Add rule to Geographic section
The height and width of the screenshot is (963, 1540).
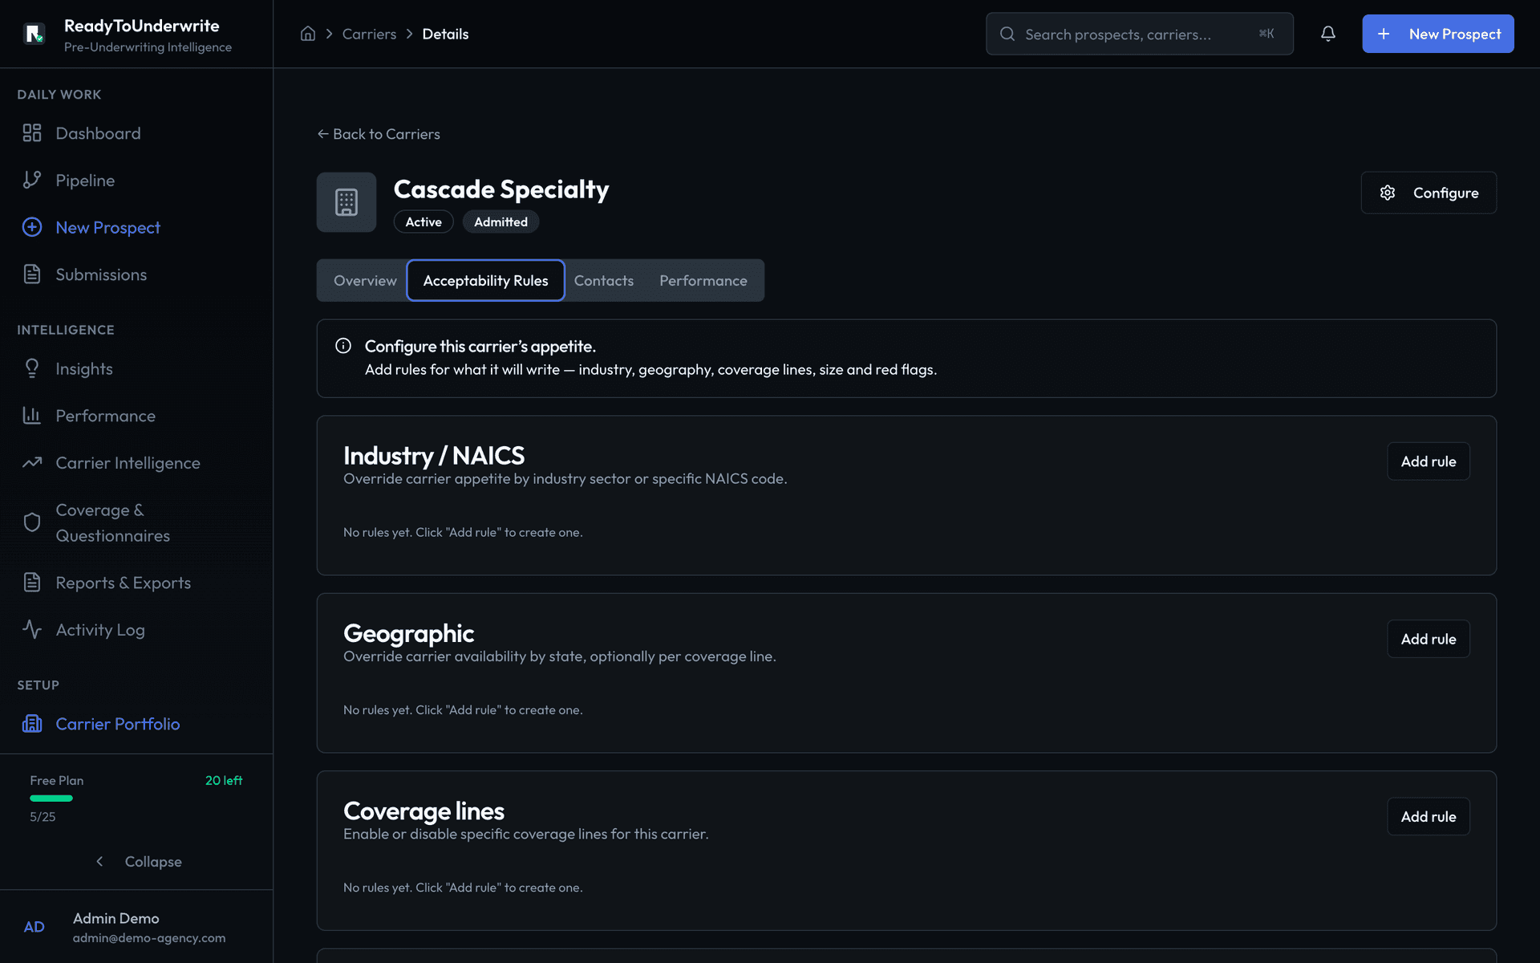[x=1428, y=639]
